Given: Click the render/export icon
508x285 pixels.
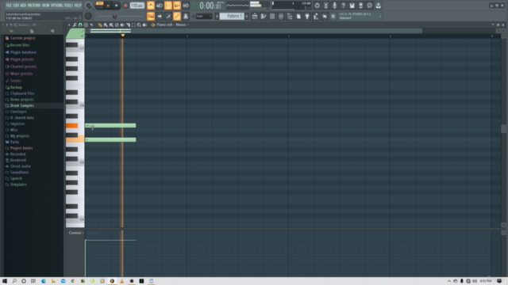Looking at the screenshot, I should point(360,6).
